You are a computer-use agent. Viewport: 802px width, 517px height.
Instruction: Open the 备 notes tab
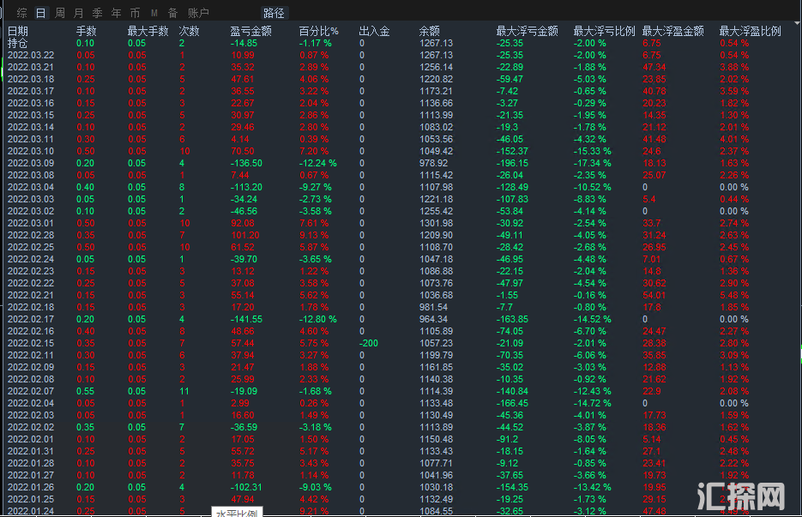click(x=173, y=13)
